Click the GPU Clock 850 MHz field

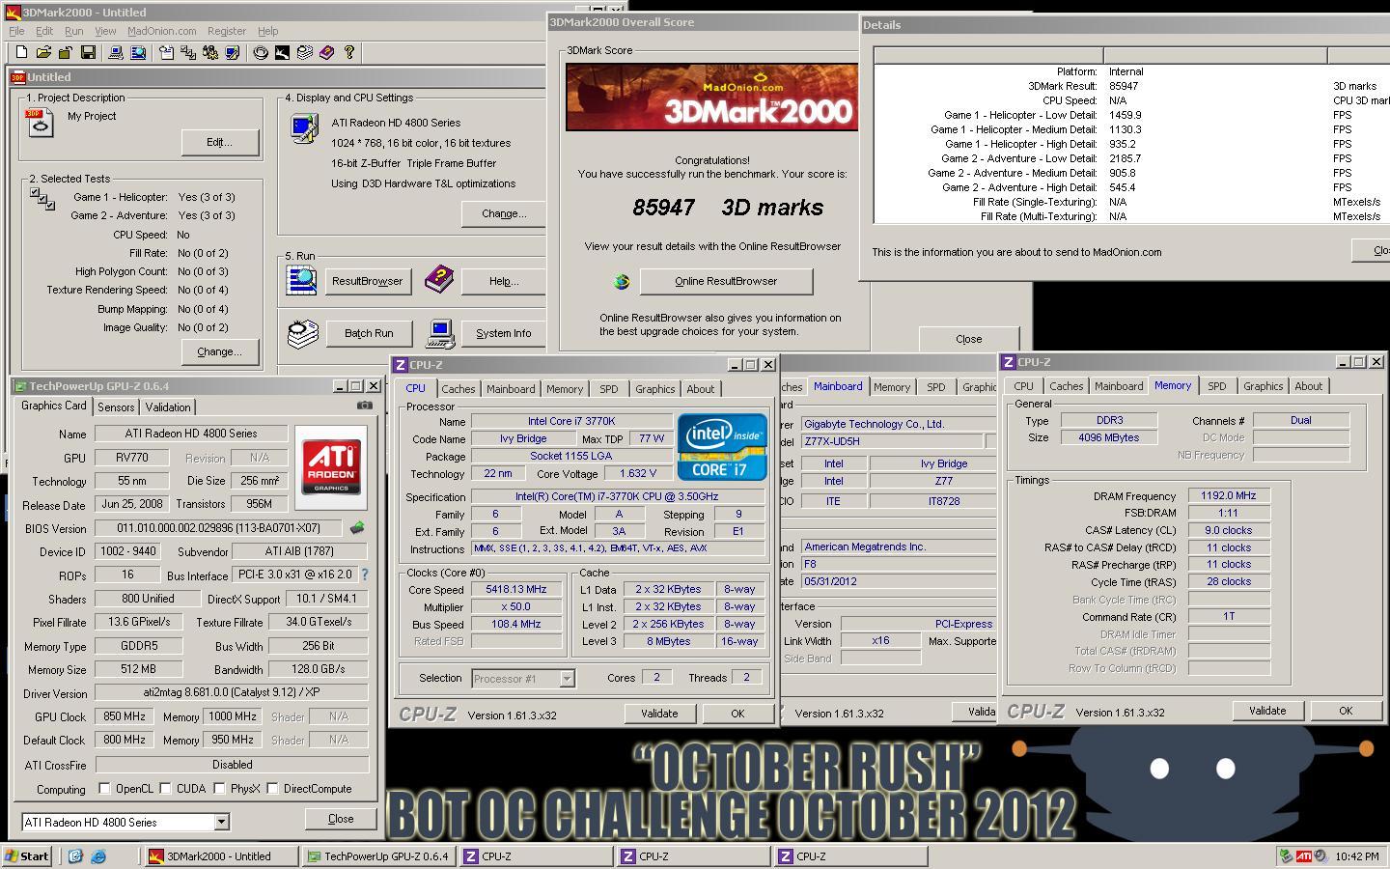click(124, 716)
